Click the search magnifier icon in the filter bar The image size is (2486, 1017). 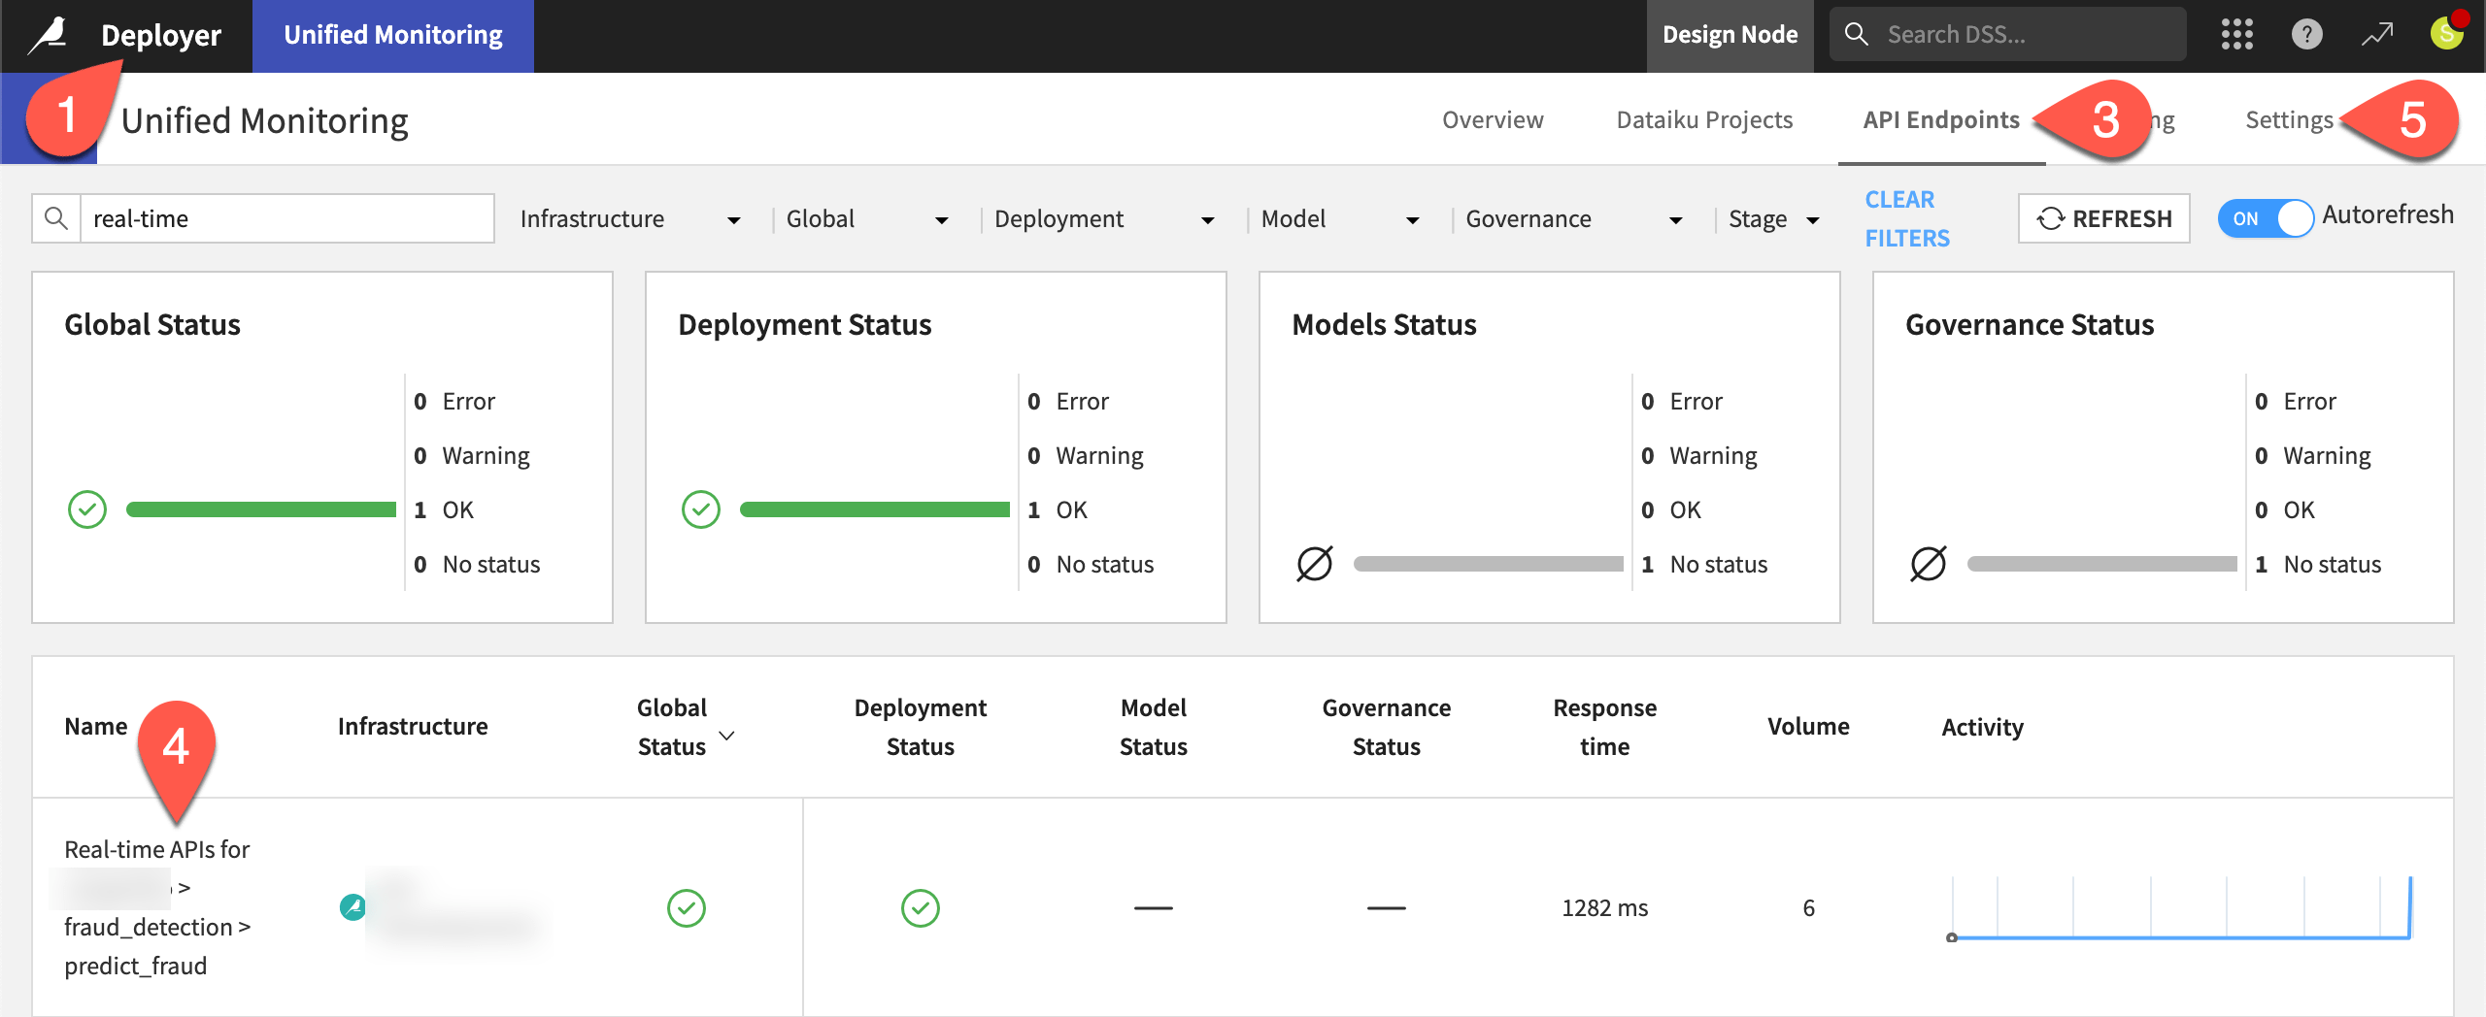(x=55, y=217)
